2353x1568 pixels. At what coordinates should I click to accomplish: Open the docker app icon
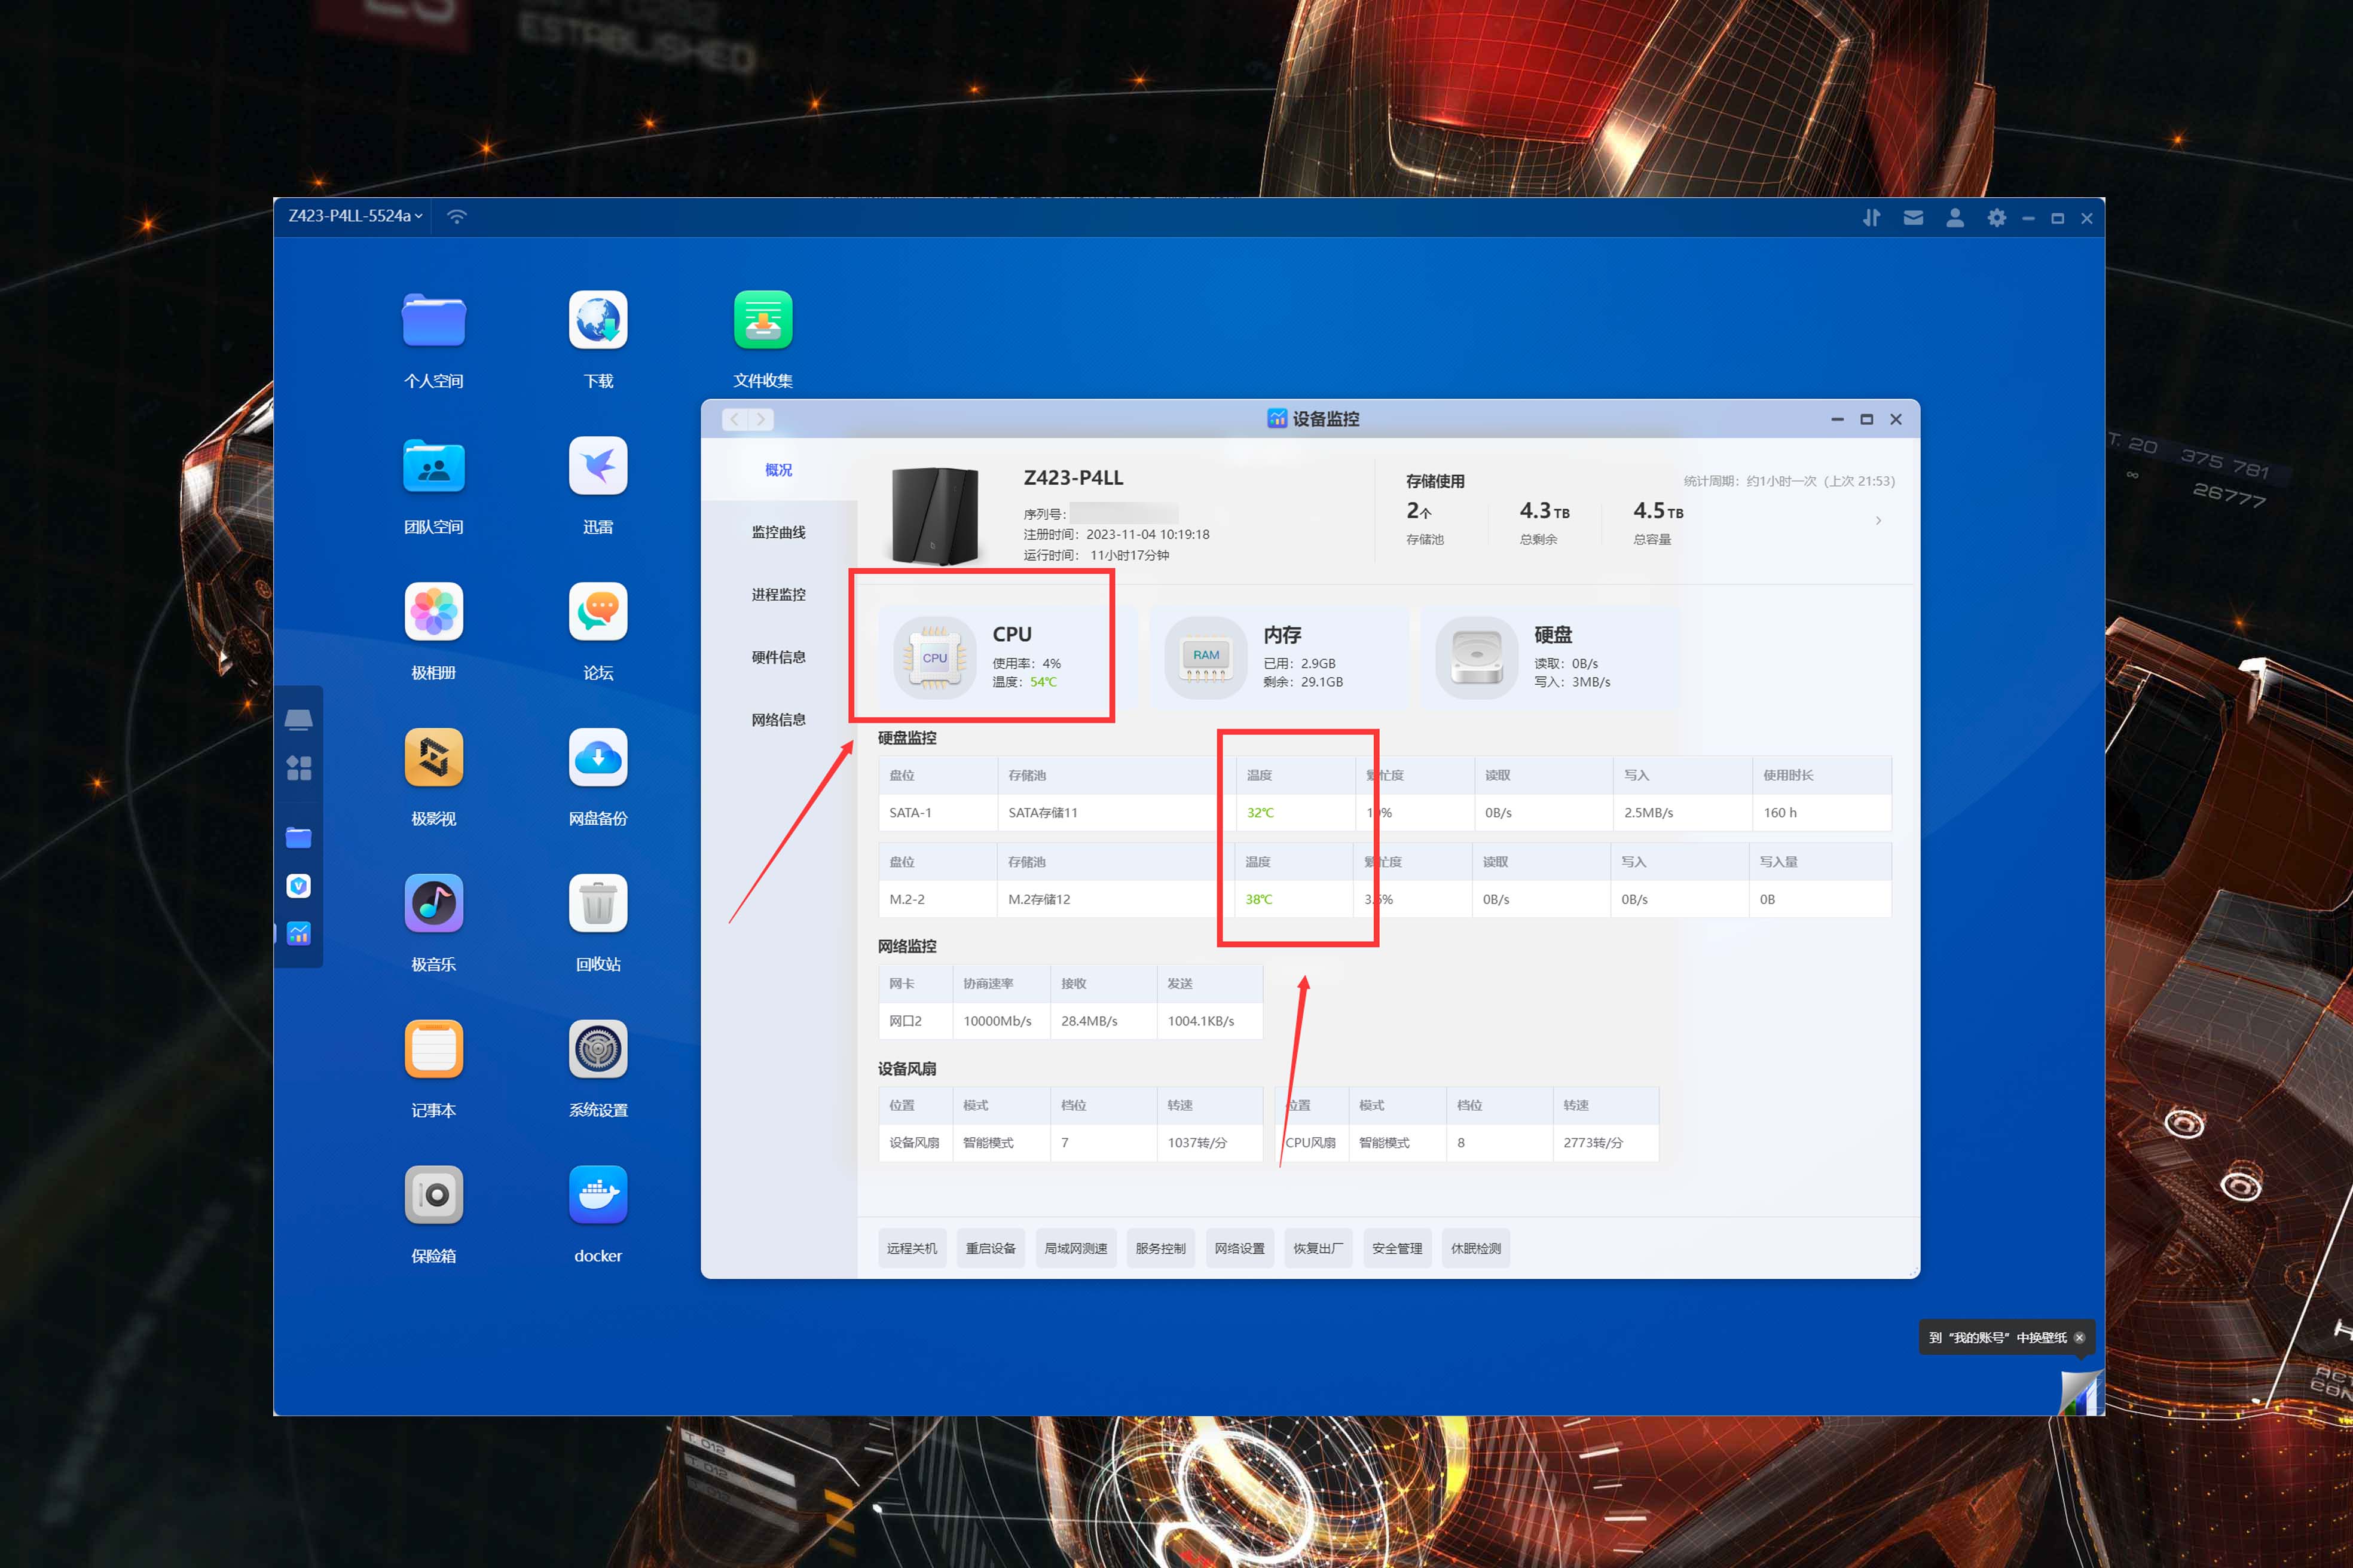pyautogui.click(x=597, y=1194)
